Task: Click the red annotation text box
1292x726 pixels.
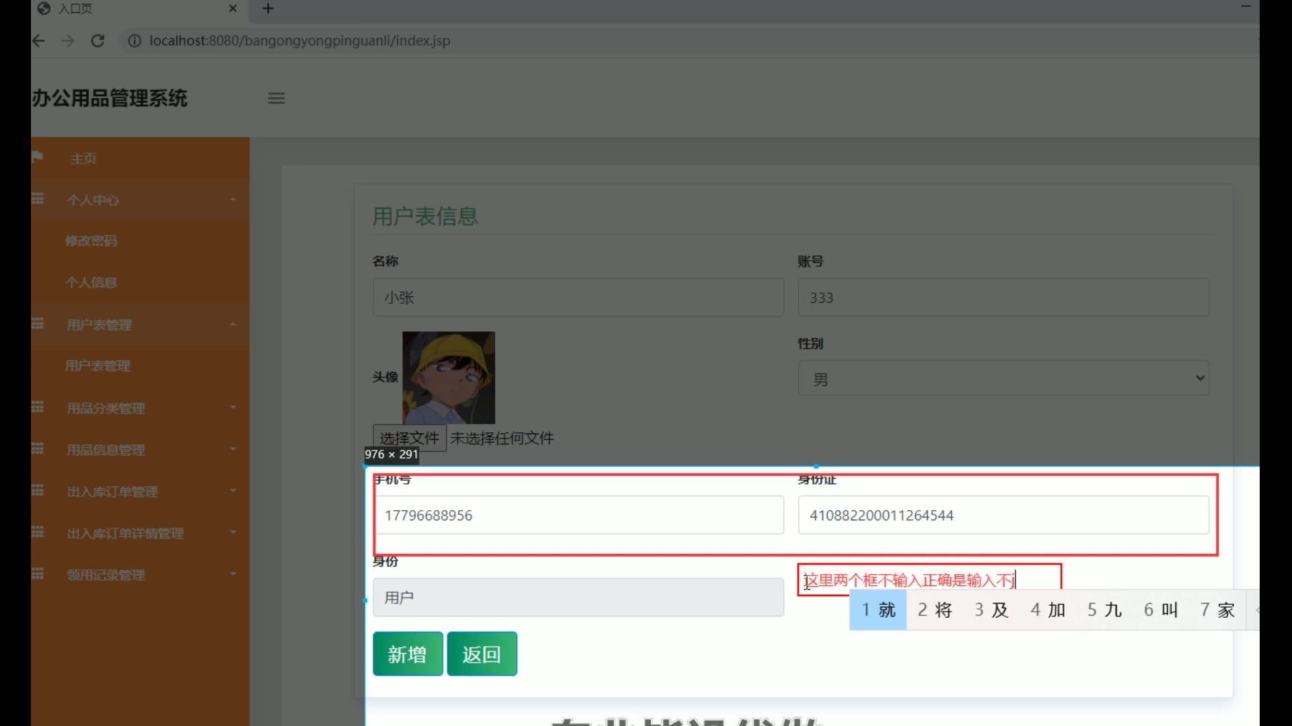Action: coord(929,579)
